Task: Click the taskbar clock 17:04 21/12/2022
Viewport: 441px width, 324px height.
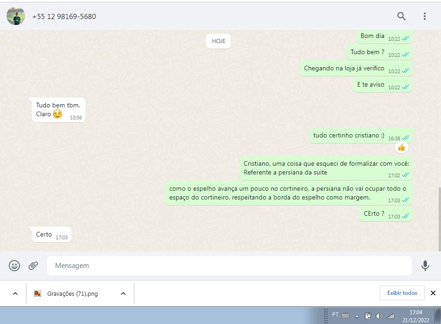Action: (x=416, y=316)
